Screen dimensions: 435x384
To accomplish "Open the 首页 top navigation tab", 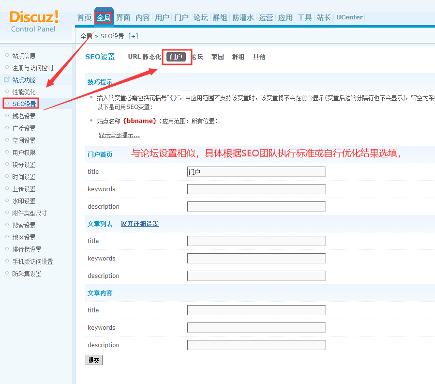I will pos(84,17).
